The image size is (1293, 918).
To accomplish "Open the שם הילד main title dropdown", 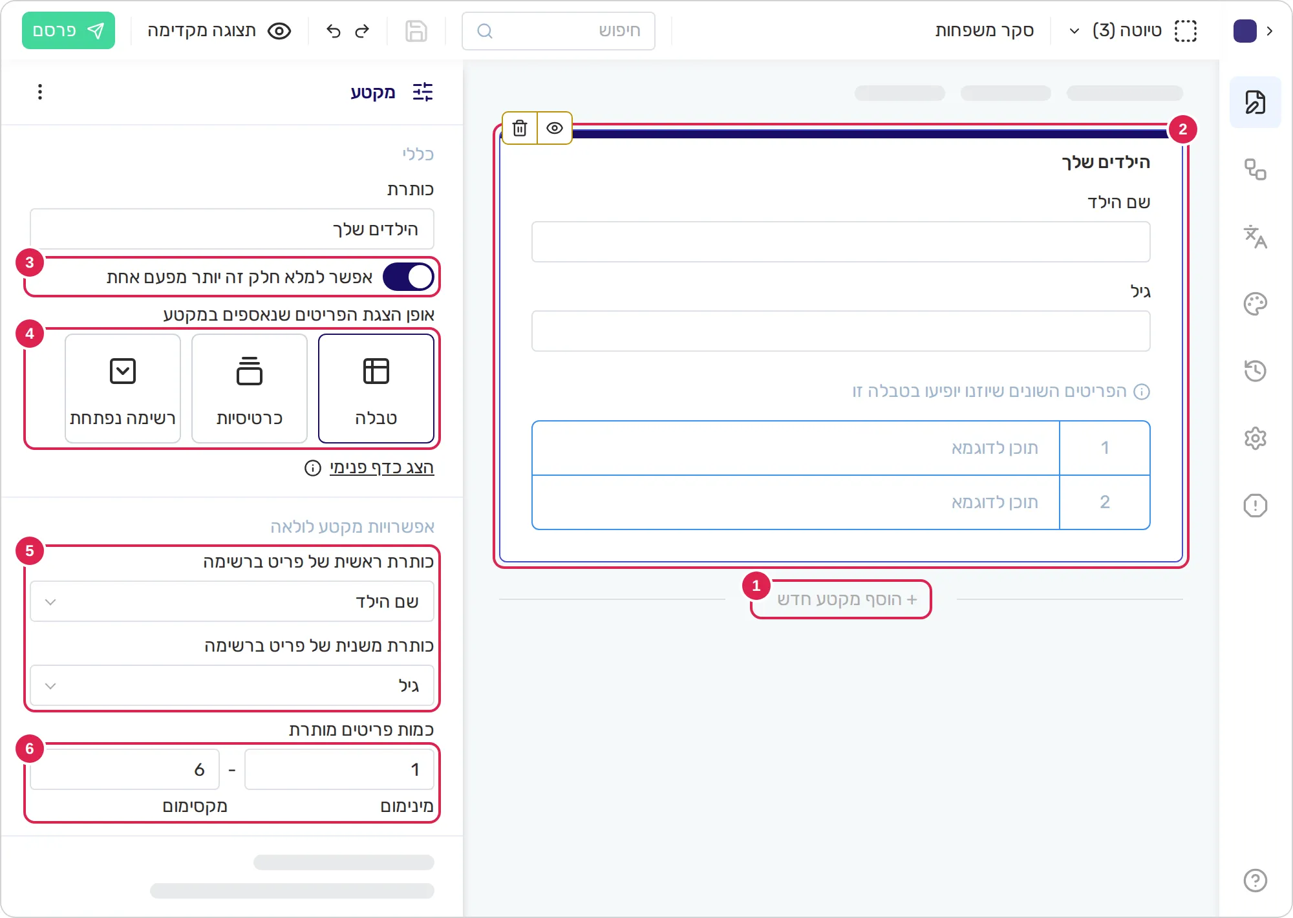I will tap(232, 602).
